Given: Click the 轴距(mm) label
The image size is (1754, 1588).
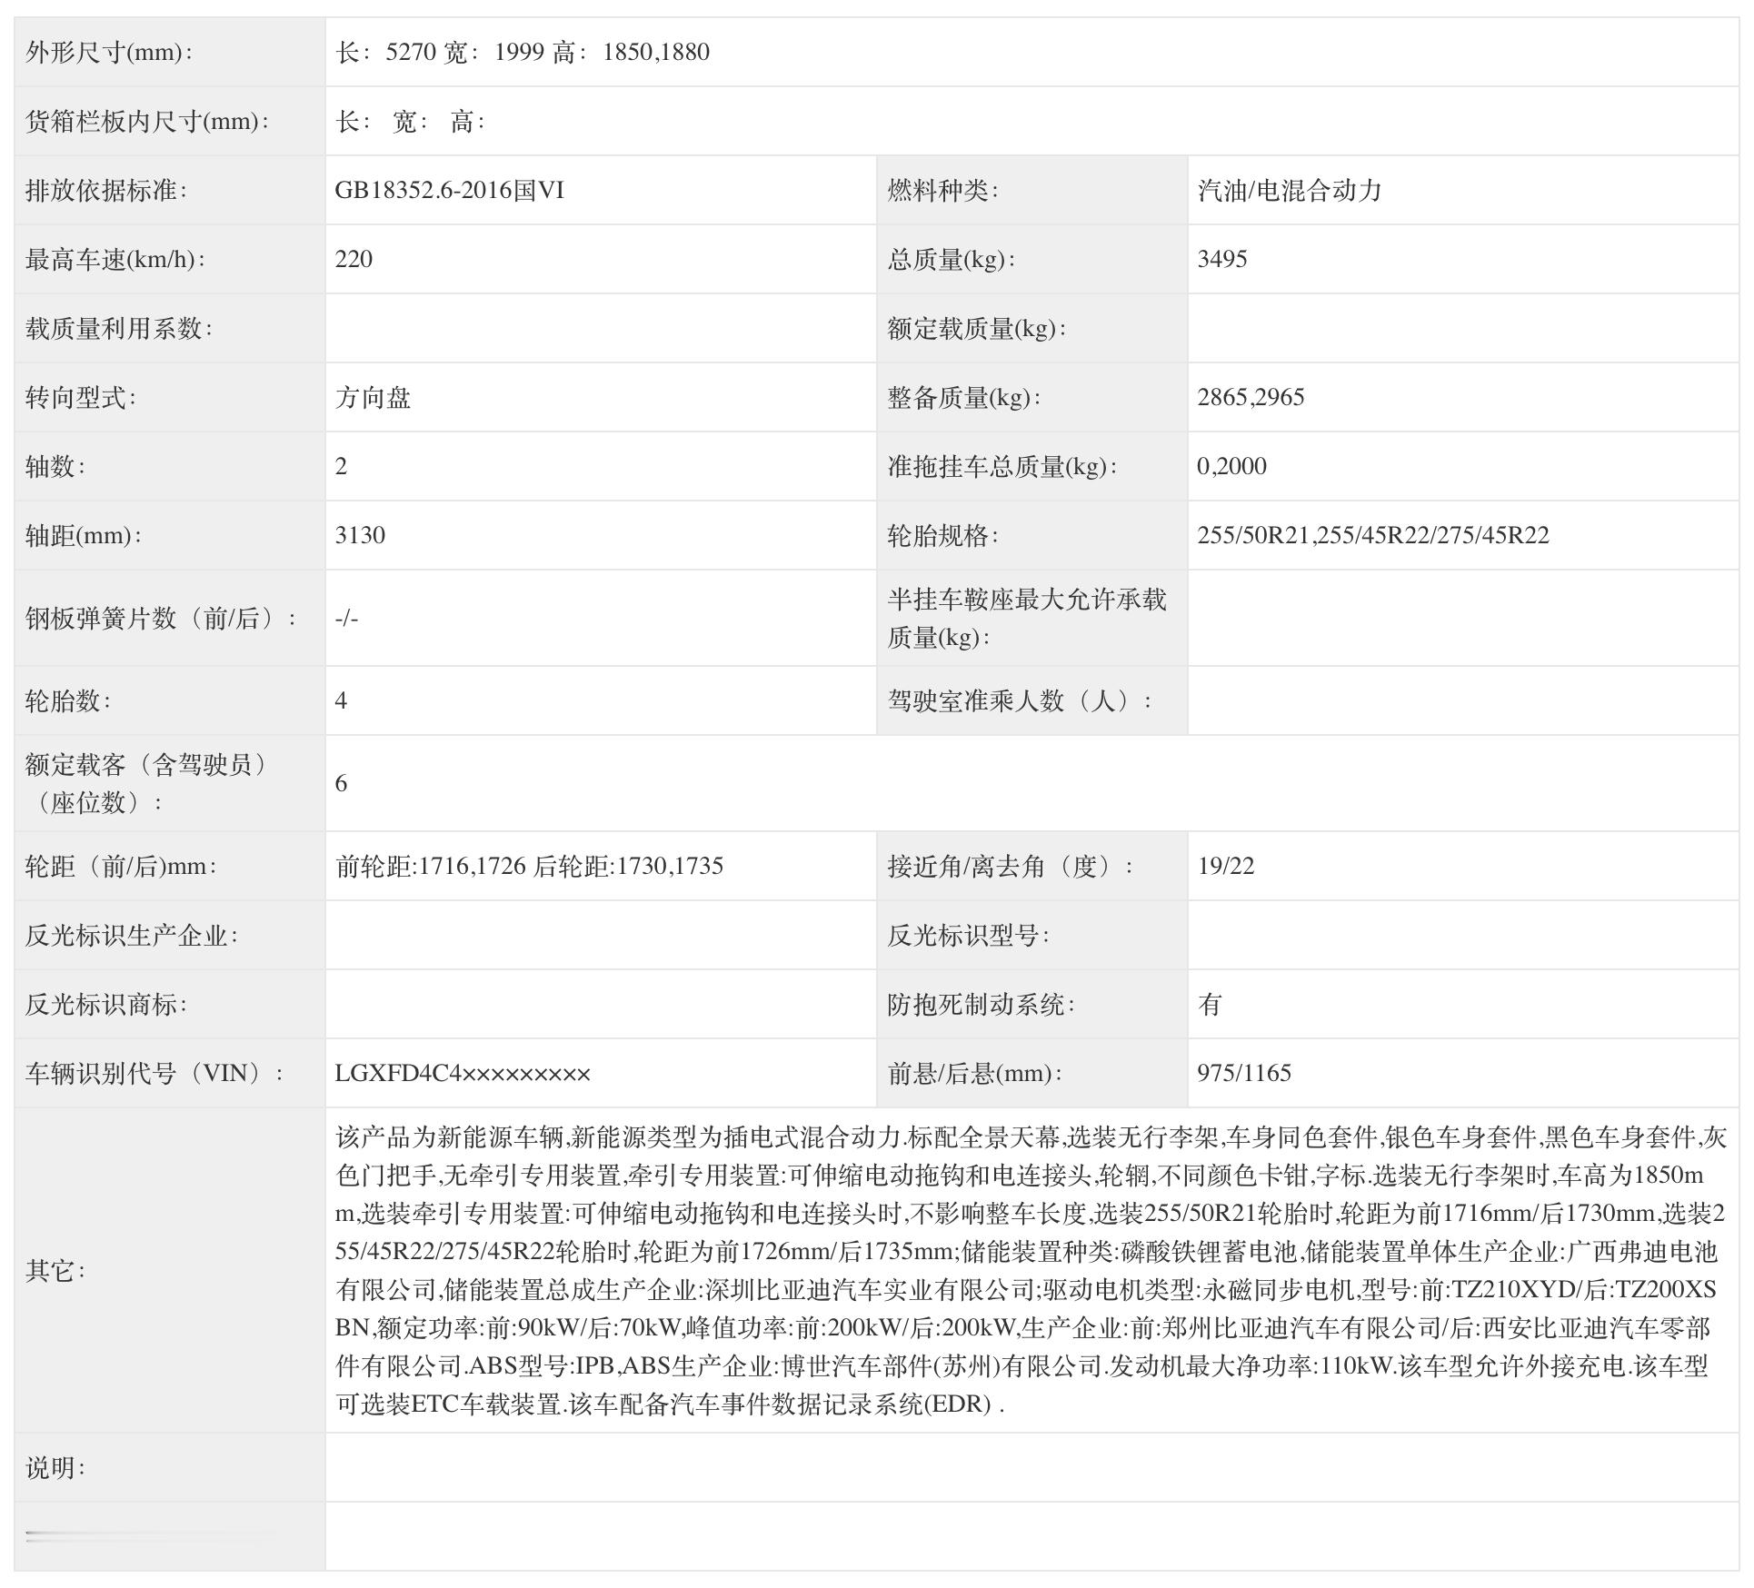Looking at the screenshot, I should pos(84,535).
